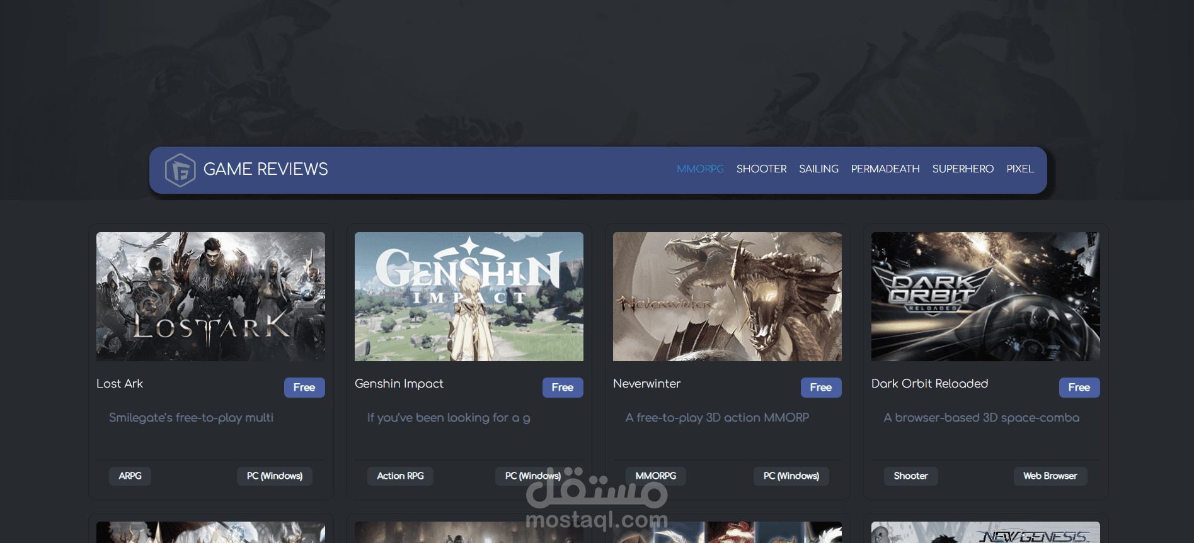Click the GAME REVIEWS title text
The image size is (1194, 543).
[265, 169]
